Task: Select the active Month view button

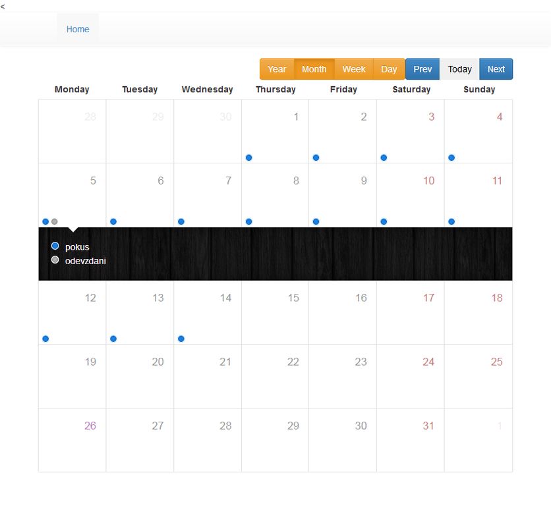Action: pos(314,69)
